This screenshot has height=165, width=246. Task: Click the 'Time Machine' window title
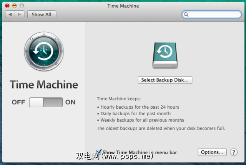click(123, 6)
